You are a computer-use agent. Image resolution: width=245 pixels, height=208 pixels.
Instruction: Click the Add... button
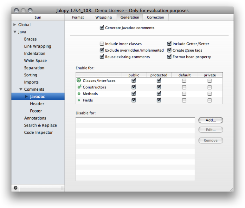[x=210, y=120]
